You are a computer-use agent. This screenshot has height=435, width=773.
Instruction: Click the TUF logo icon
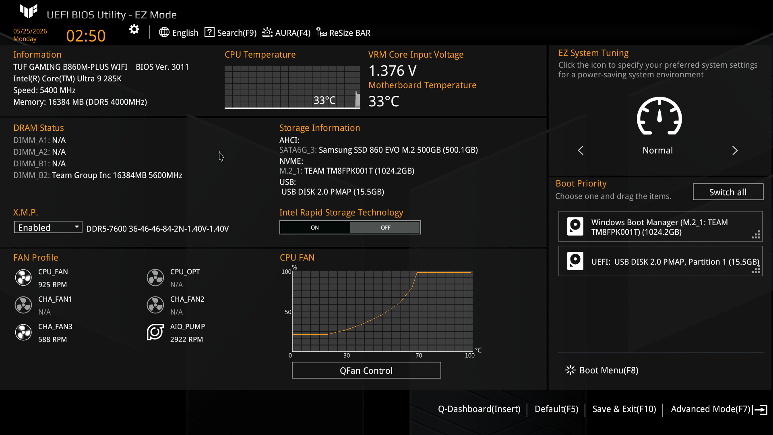pyautogui.click(x=29, y=11)
